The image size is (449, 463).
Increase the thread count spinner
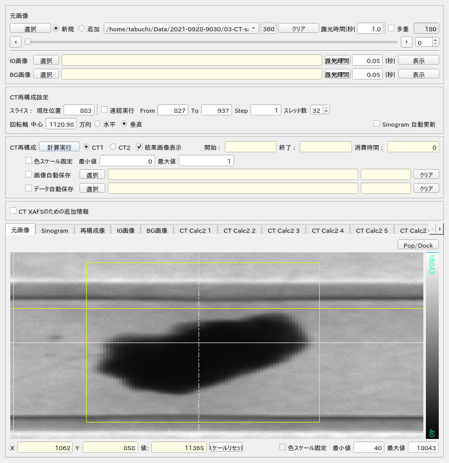click(x=326, y=108)
